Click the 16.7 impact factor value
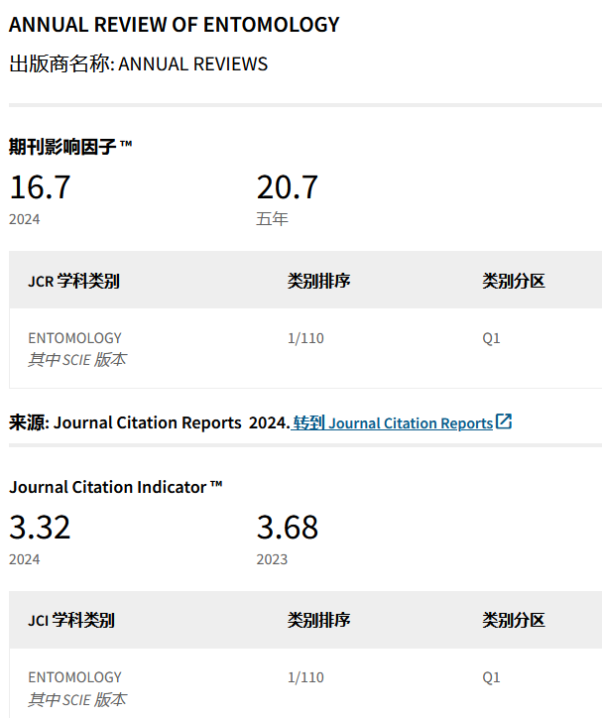This screenshot has height=718, width=602. tap(40, 187)
